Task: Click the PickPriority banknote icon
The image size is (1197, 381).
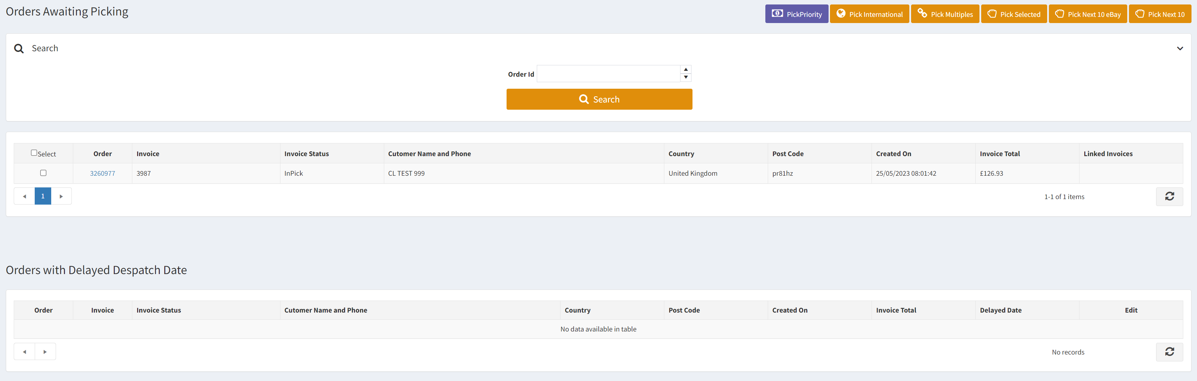Action: (777, 13)
